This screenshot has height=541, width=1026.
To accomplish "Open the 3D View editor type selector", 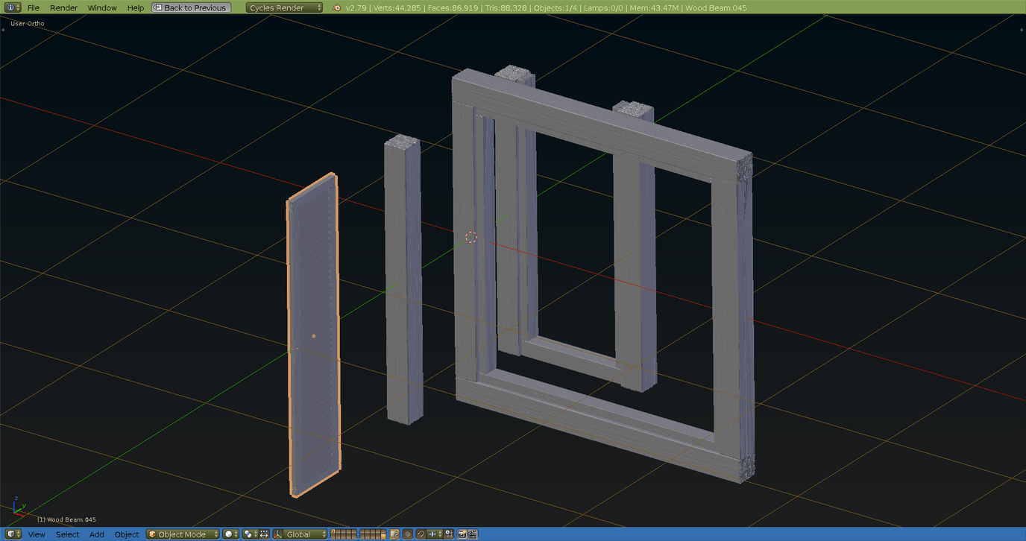I will 13,534.
